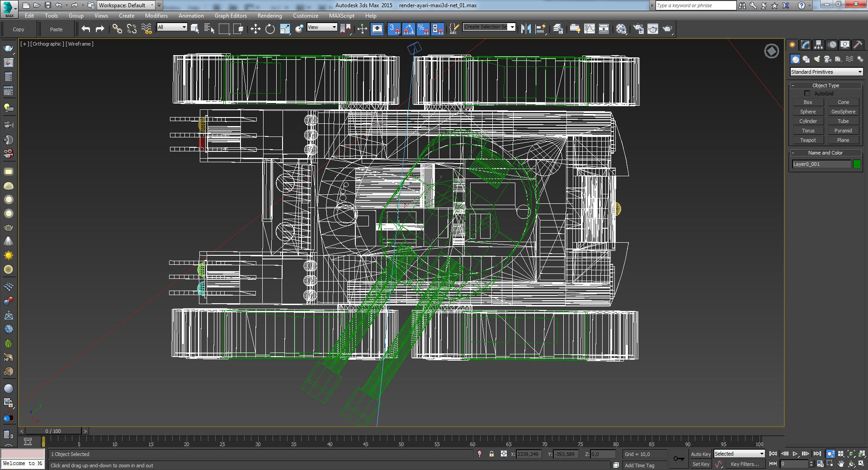The image size is (868, 470).
Task: Toggle Percent Snap on the toolbar
Action: coord(423,29)
